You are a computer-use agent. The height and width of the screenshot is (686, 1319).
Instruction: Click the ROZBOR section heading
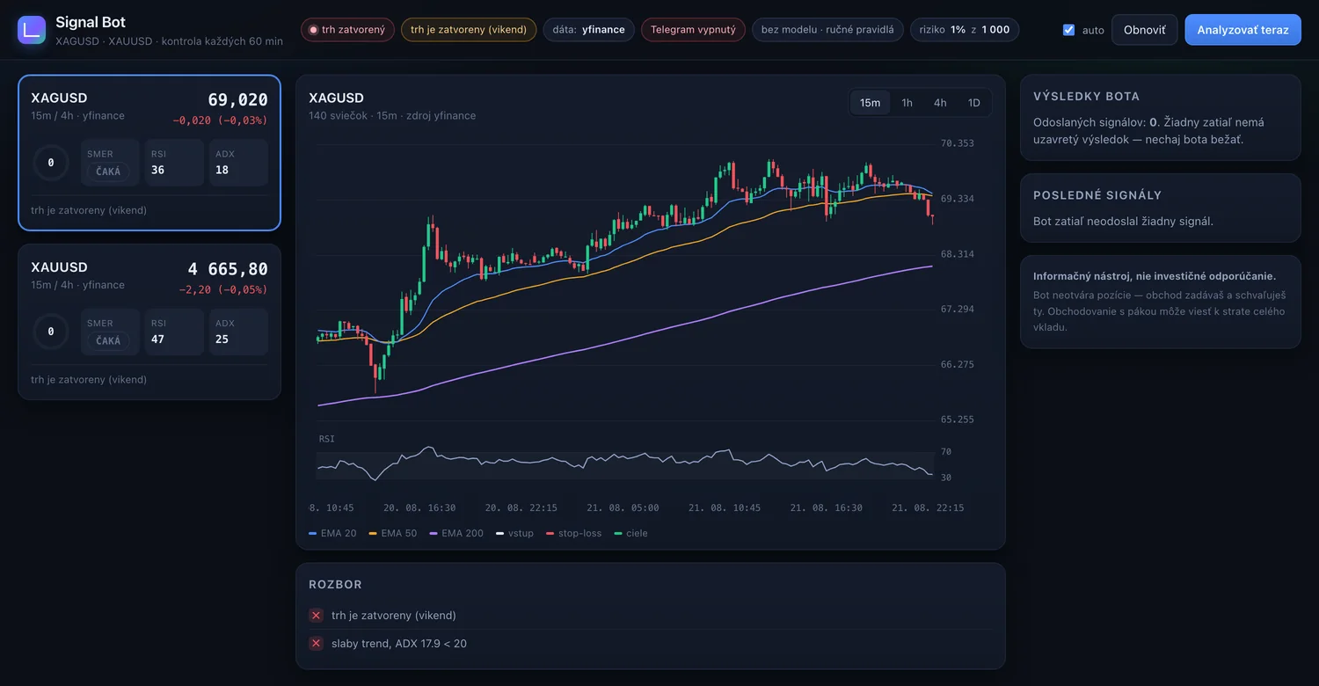(x=335, y=584)
